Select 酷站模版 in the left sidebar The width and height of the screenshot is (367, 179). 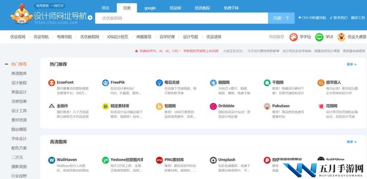coord(19,129)
